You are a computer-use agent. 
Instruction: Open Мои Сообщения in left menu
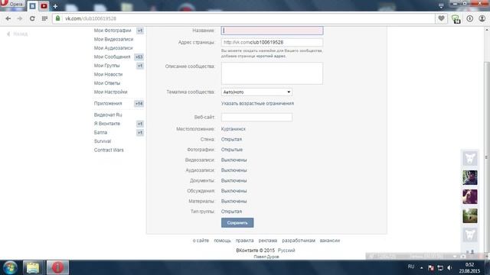(113, 57)
